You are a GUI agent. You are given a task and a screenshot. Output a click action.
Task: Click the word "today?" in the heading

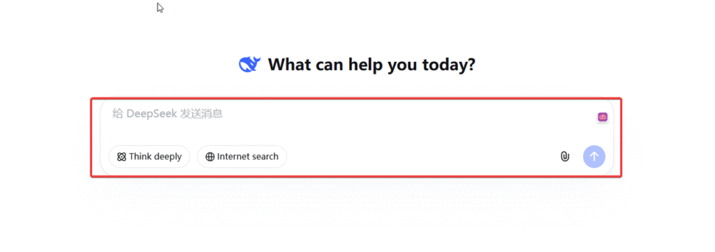pos(449,65)
